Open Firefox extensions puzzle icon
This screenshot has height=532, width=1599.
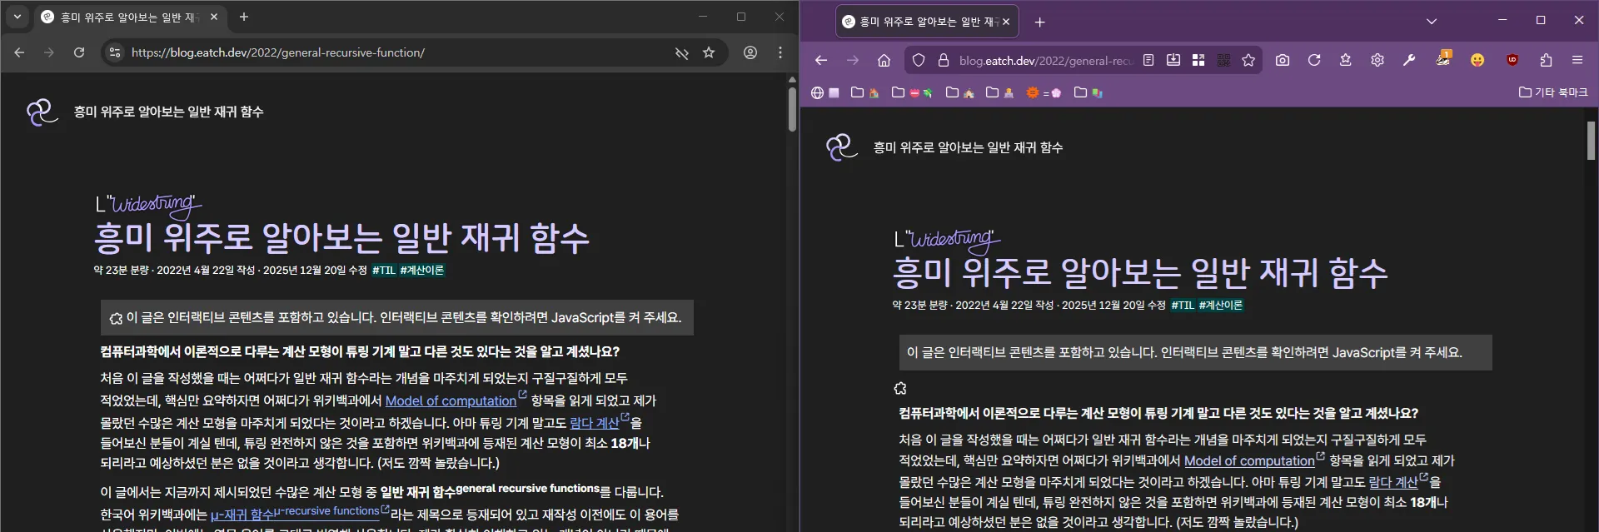[1546, 60]
